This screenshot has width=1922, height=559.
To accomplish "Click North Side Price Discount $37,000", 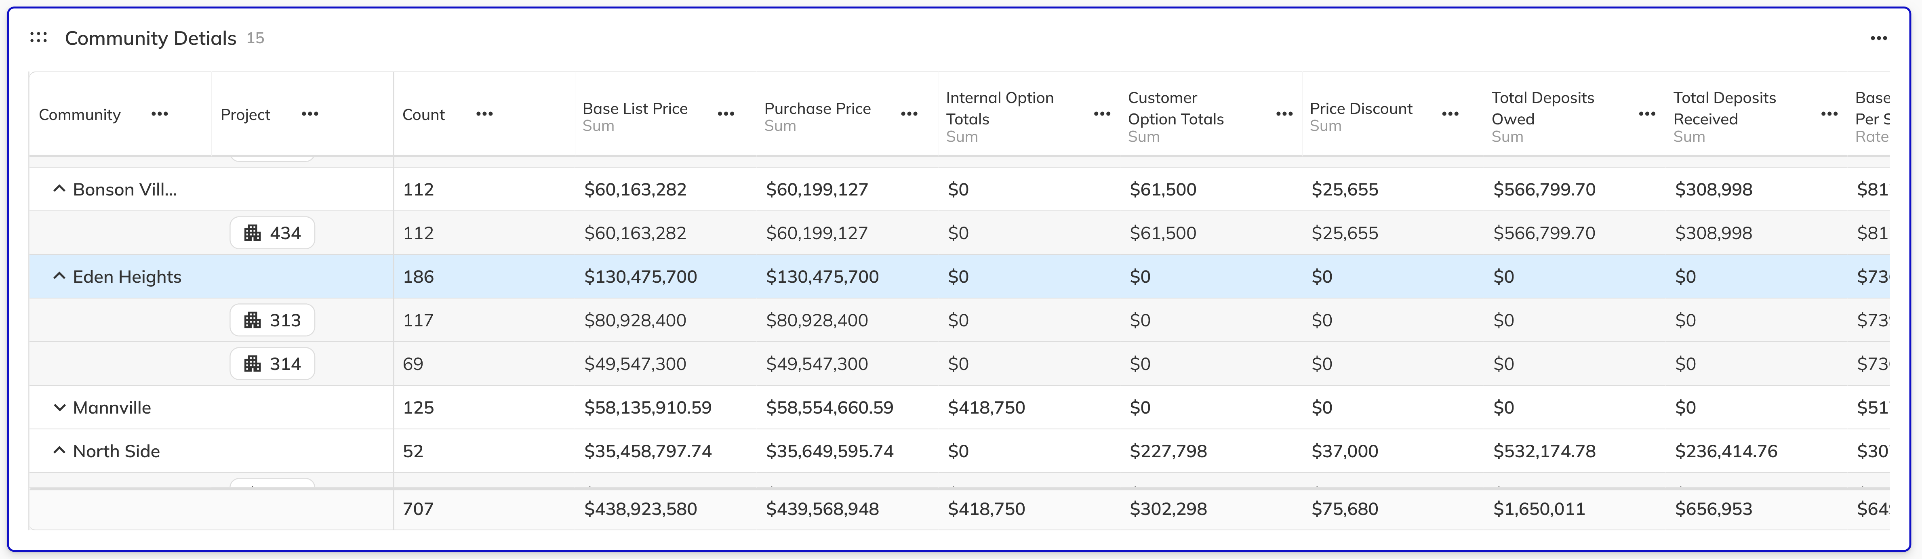I will point(1345,451).
